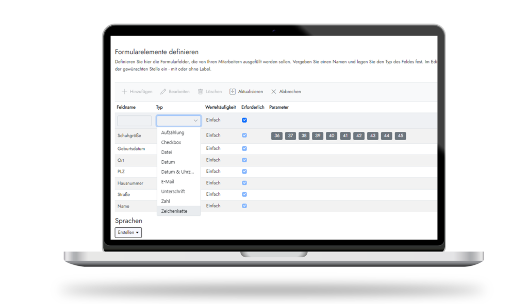Screen dimensions: 528x304
Task: Click the Aktualisieren save icon
Action: point(233,92)
